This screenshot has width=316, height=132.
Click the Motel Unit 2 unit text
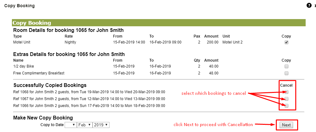click(x=233, y=43)
